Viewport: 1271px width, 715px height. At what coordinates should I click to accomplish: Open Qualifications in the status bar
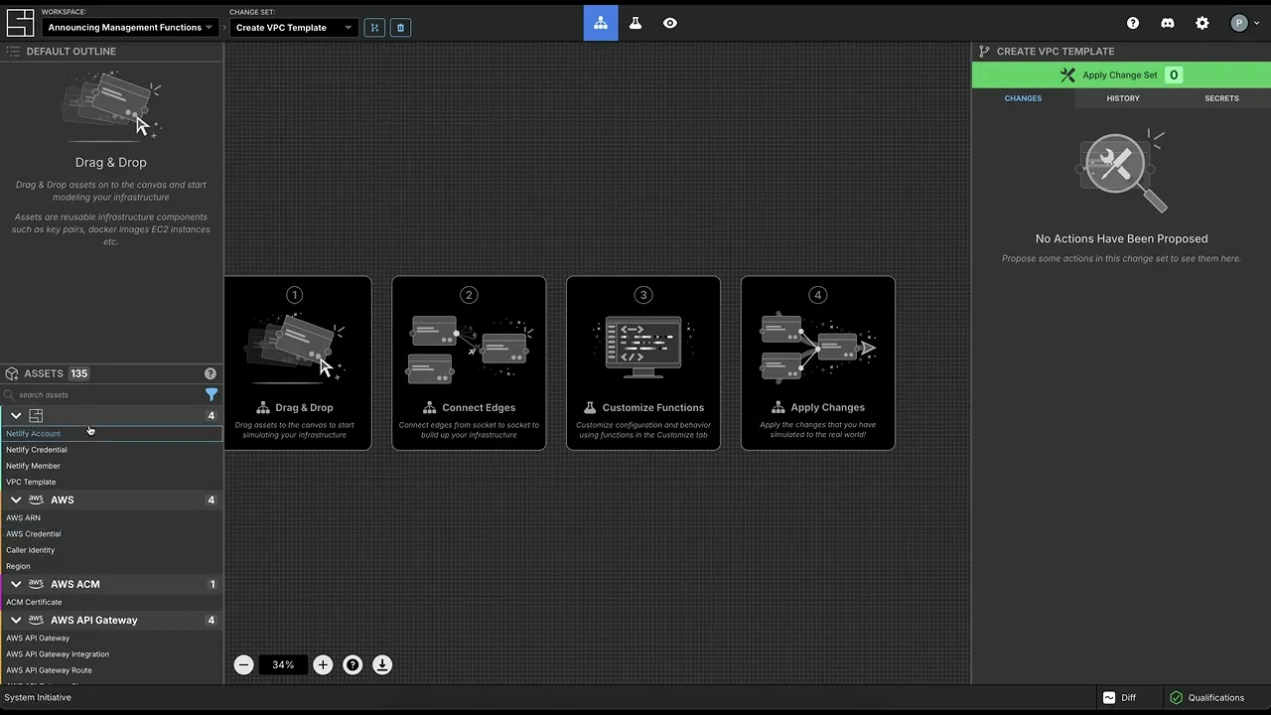(x=1206, y=697)
